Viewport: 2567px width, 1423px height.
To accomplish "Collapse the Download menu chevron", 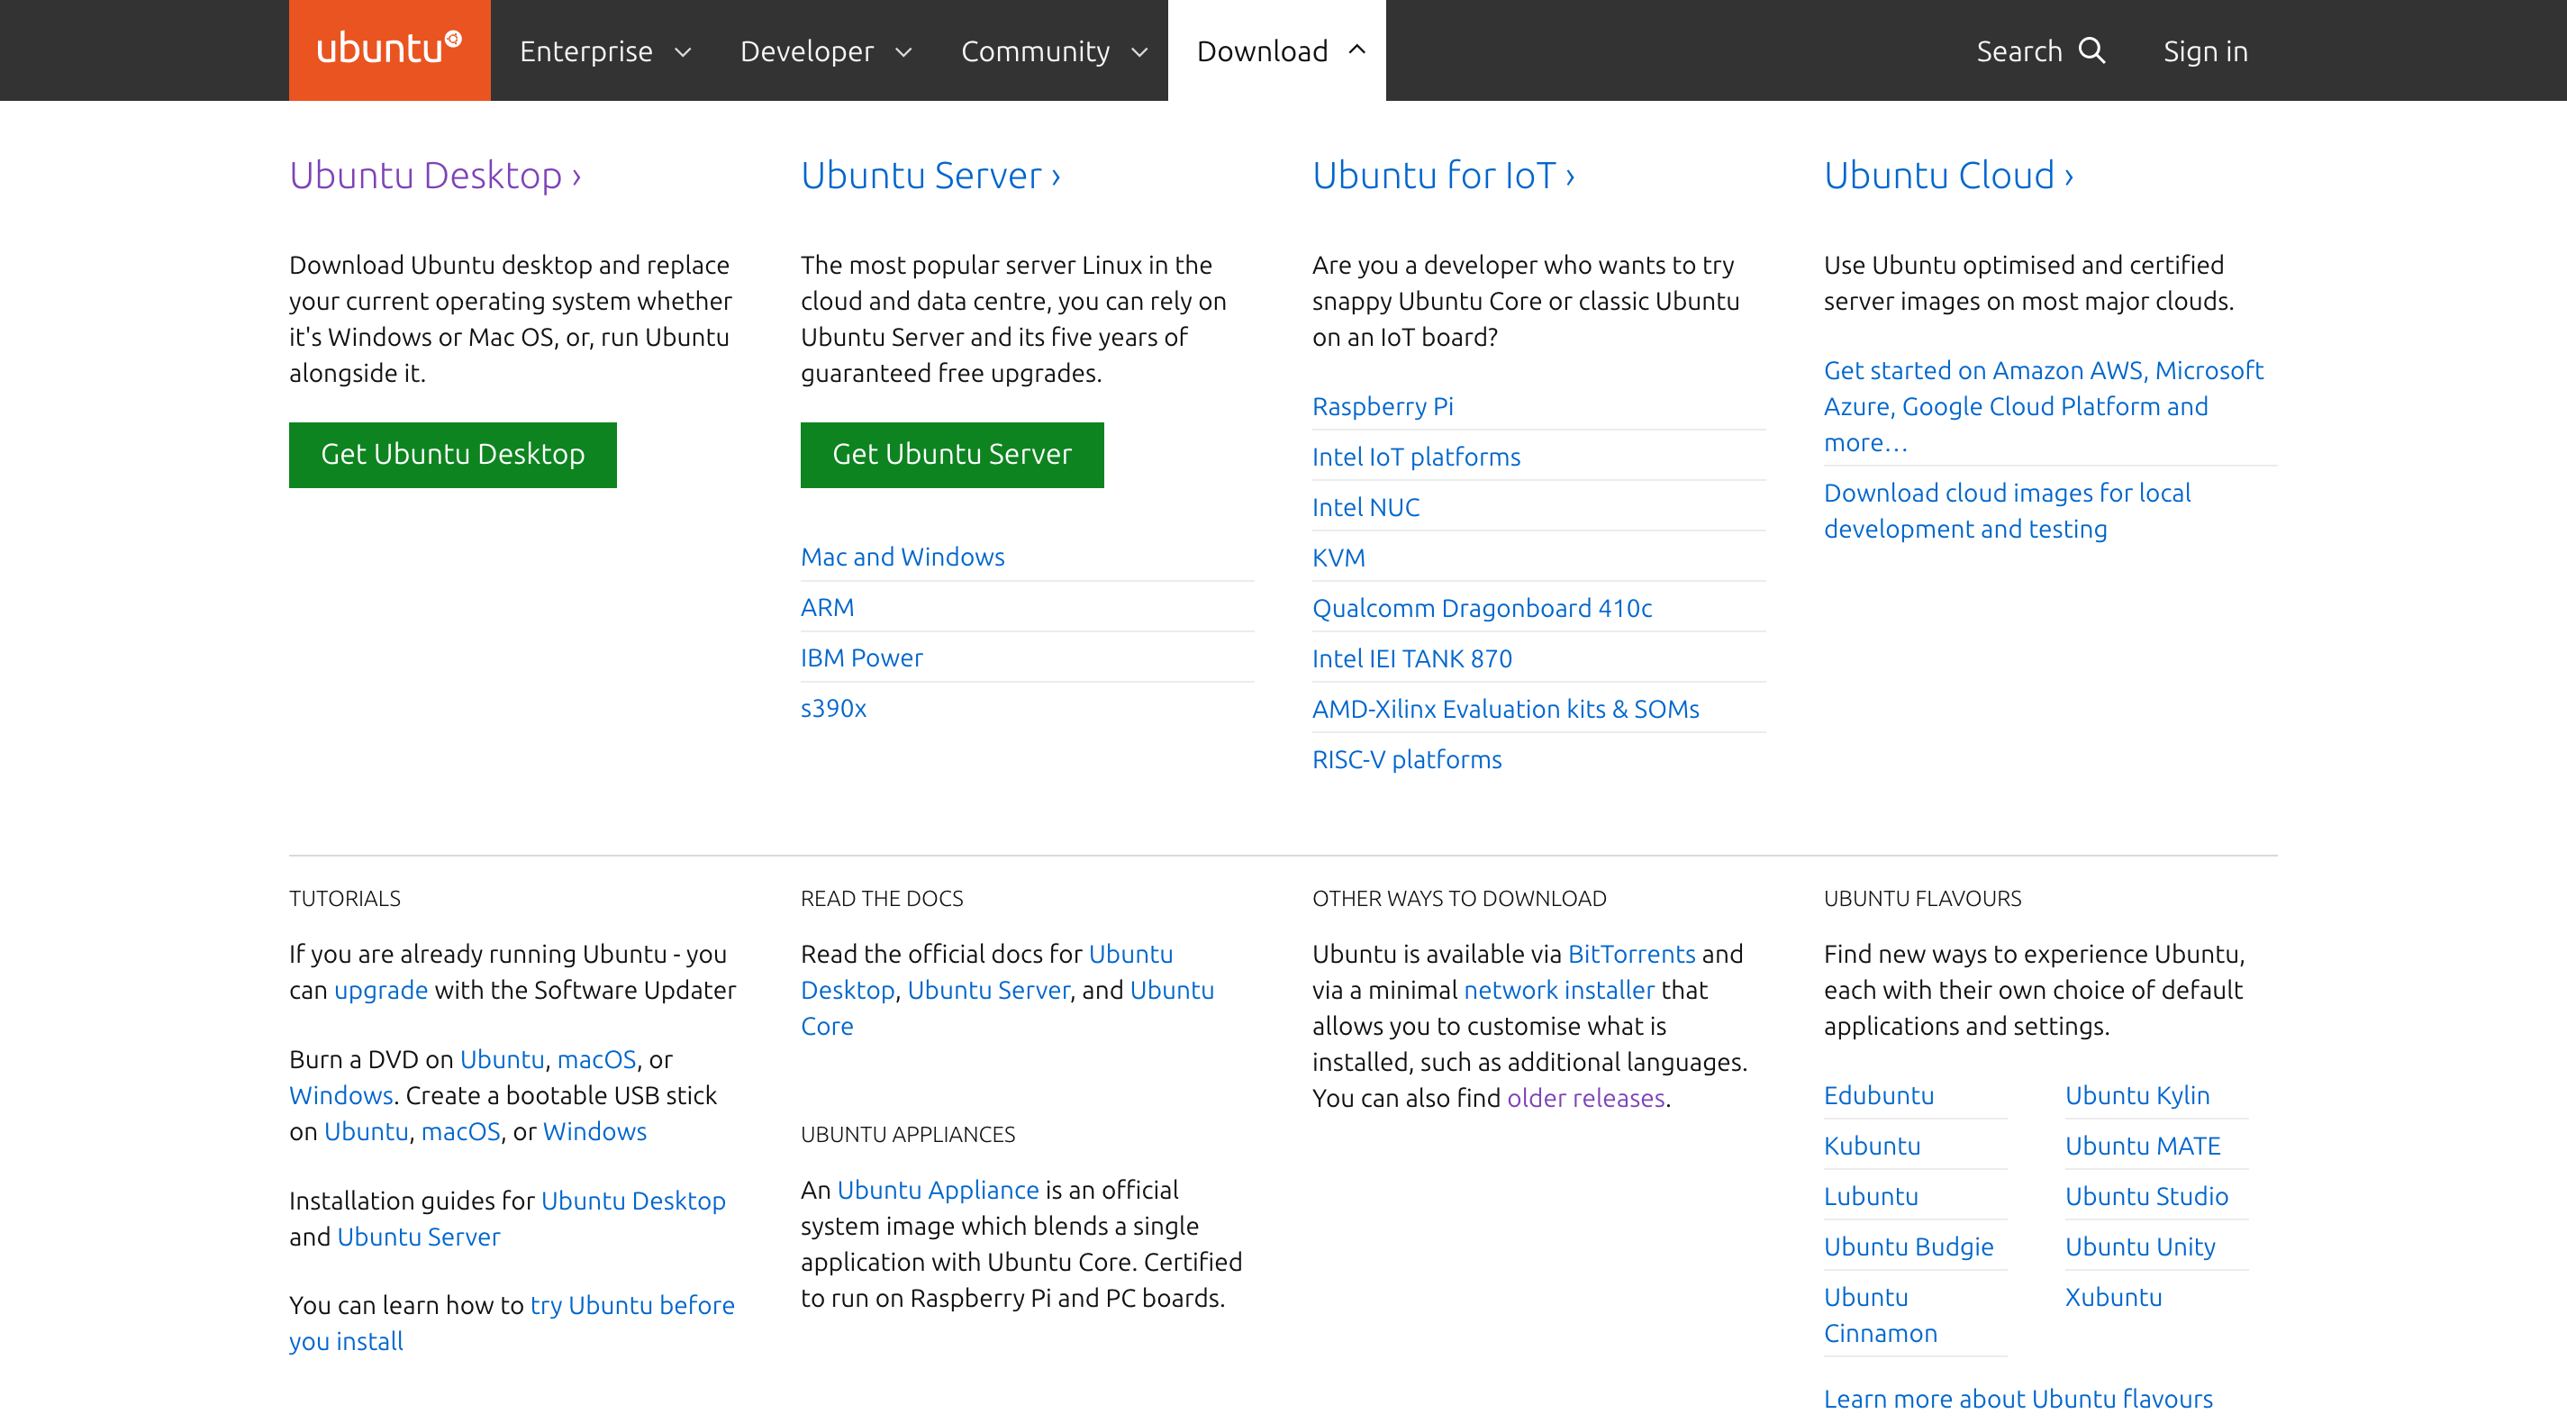I will (x=1357, y=50).
